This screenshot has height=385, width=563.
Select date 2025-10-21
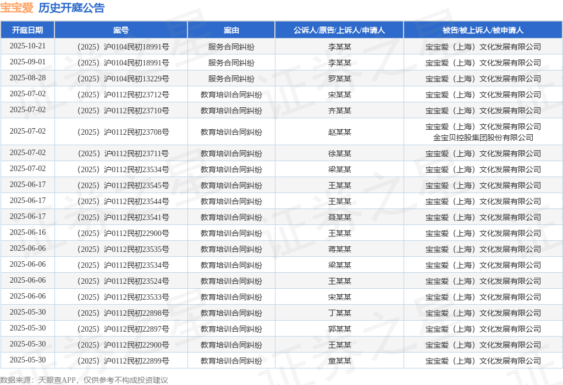click(x=27, y=46)
